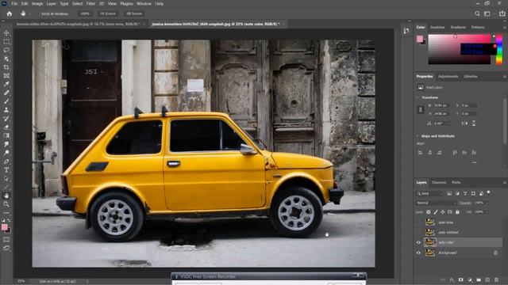Open the workspace switcher icon
508x285 pixels.
click(x=487, y=13)
